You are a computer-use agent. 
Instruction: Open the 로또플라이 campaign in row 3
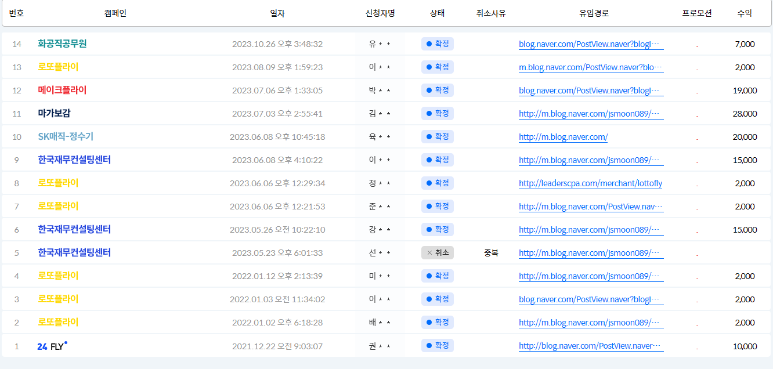click(x=58, y=299)
